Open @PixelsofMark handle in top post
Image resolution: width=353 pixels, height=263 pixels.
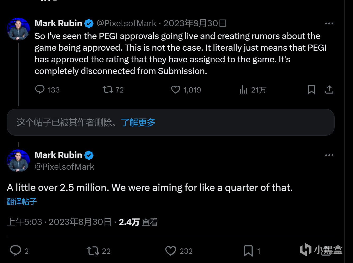tap(126, 23)
